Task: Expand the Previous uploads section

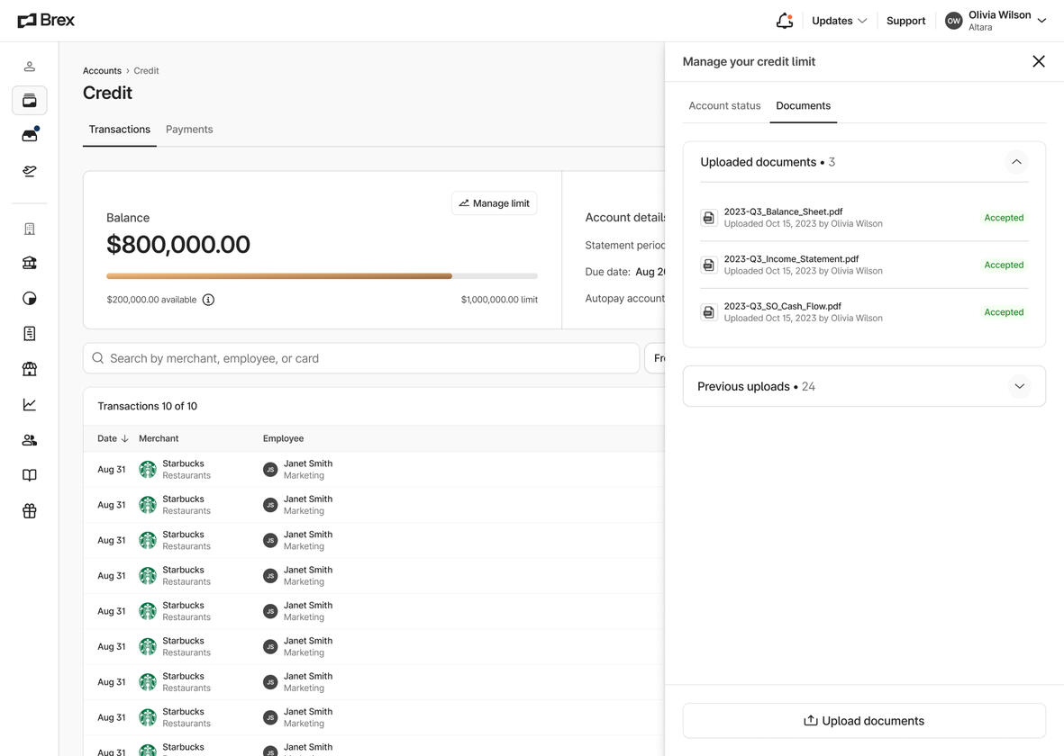Action: [1019, 386]
